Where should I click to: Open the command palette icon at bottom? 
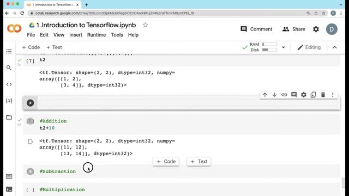click(x=9, y=176)
